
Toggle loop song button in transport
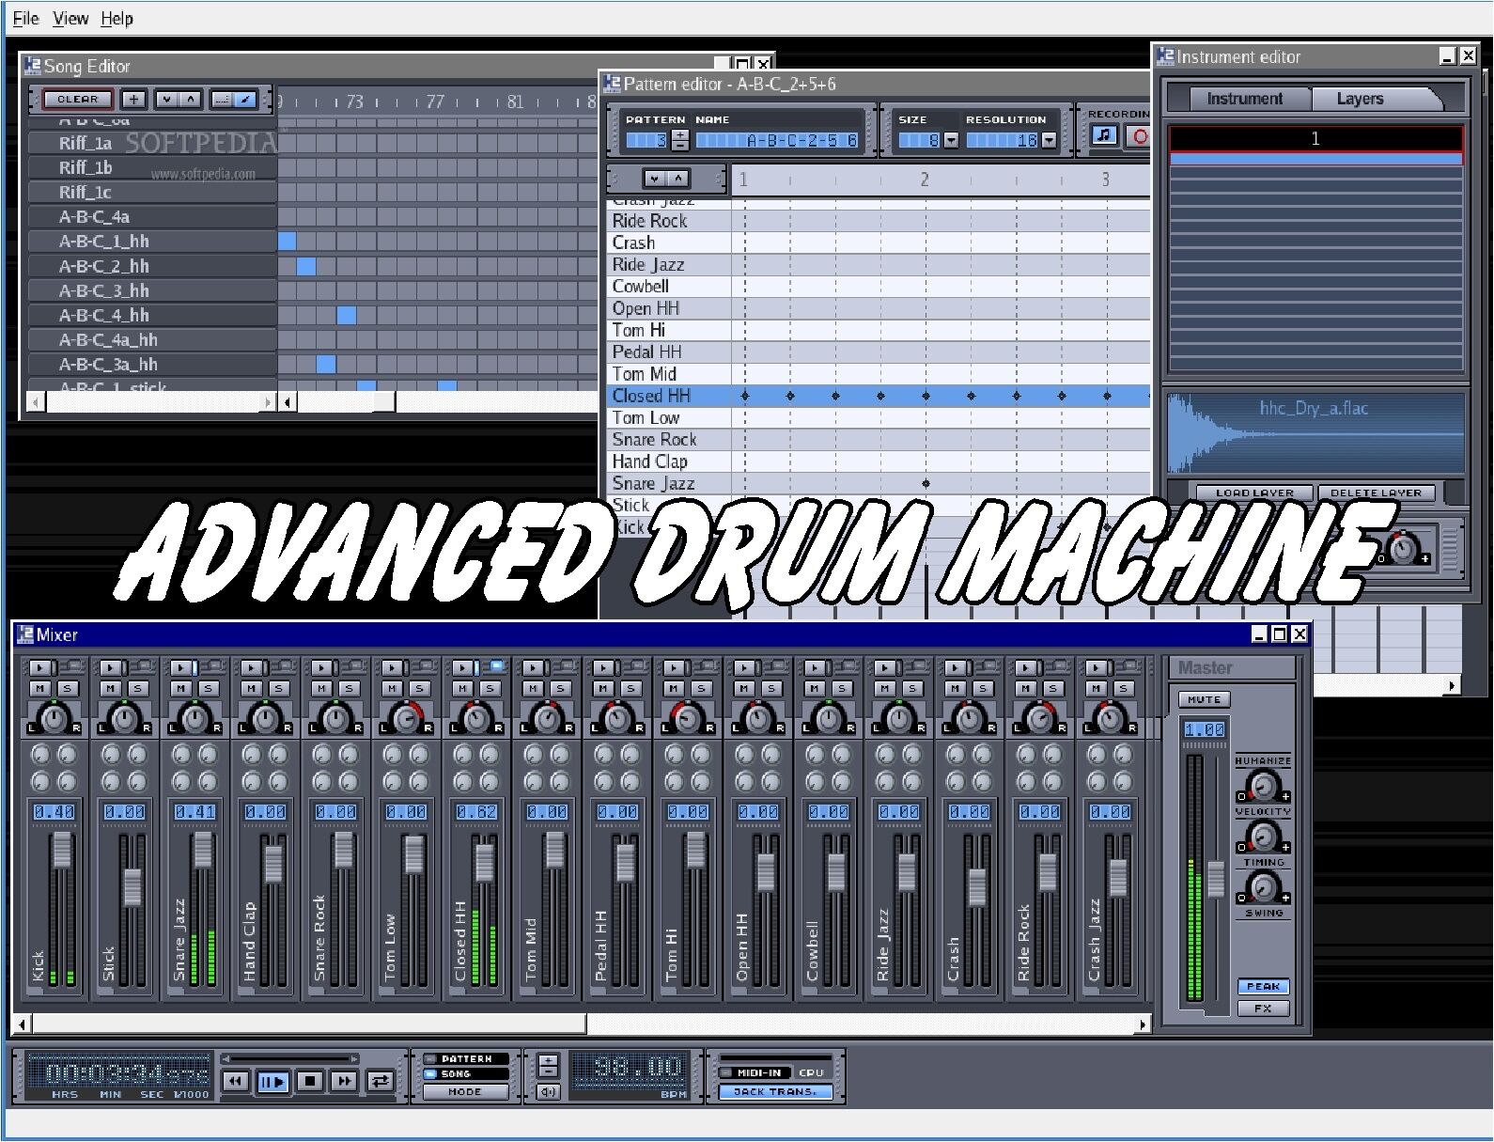381,1081
